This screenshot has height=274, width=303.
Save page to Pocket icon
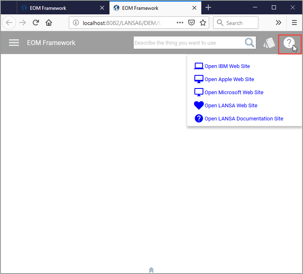coord(191,23)
